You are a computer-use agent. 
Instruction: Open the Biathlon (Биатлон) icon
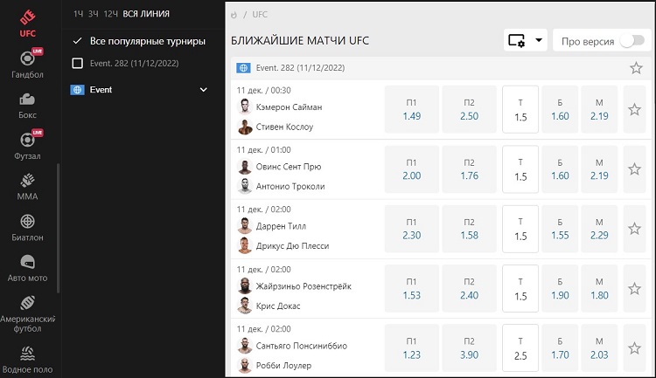(x=27, y=222)
